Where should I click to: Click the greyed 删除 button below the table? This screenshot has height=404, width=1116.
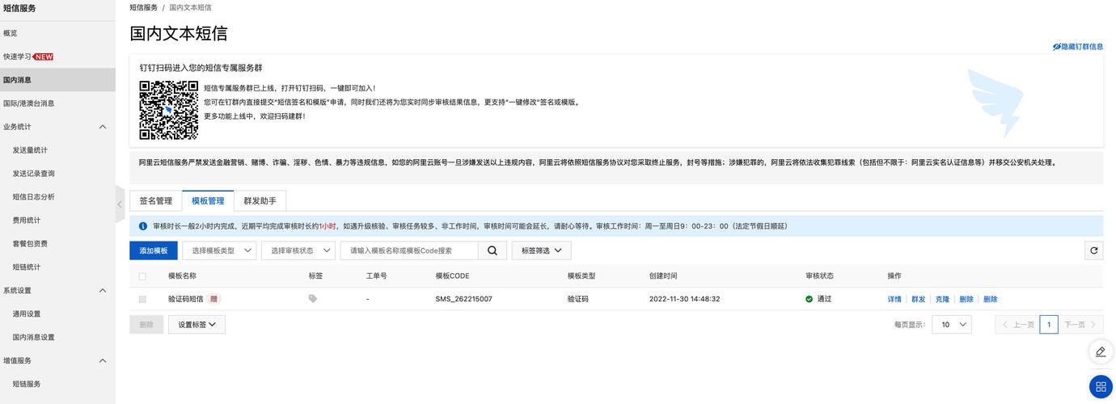point(146,325)
